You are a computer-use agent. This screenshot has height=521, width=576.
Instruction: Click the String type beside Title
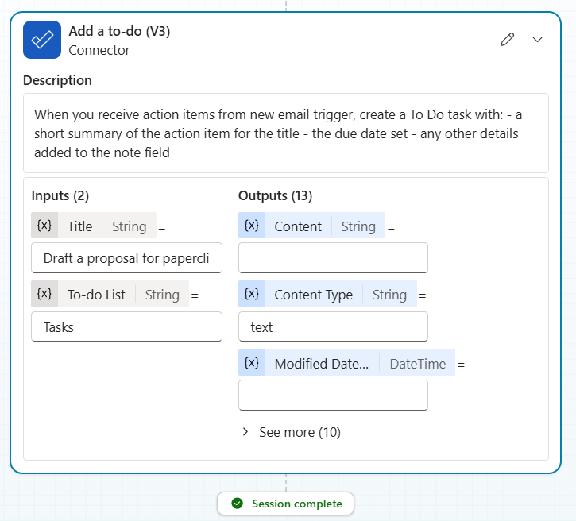coord(130,226)
